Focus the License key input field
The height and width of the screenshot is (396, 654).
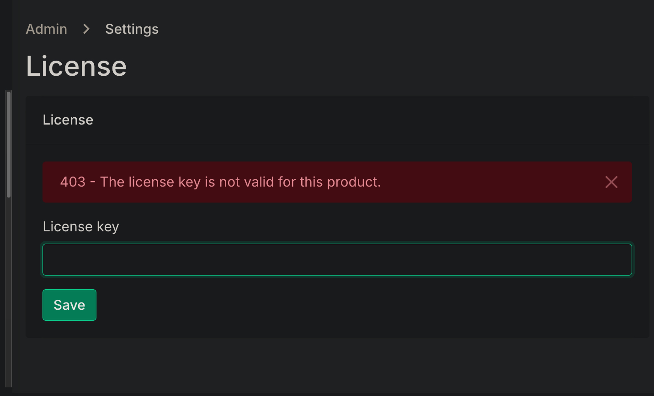tap(337, 260)
